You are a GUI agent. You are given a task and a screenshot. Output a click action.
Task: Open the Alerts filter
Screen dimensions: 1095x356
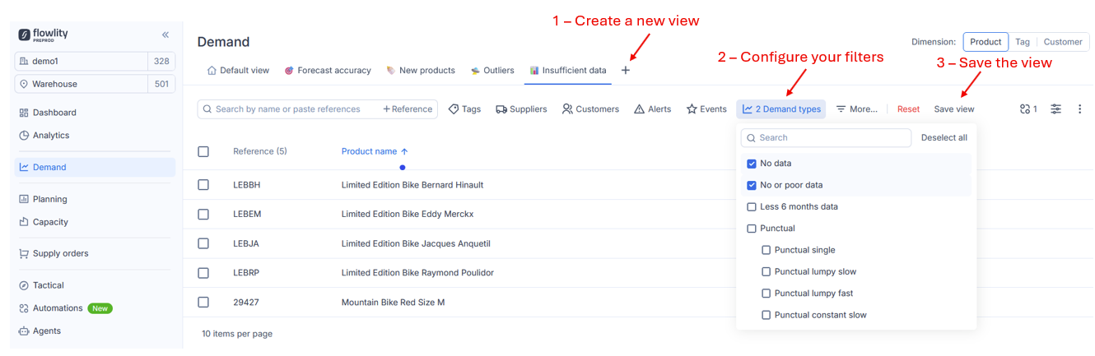(x=652, y=109)
